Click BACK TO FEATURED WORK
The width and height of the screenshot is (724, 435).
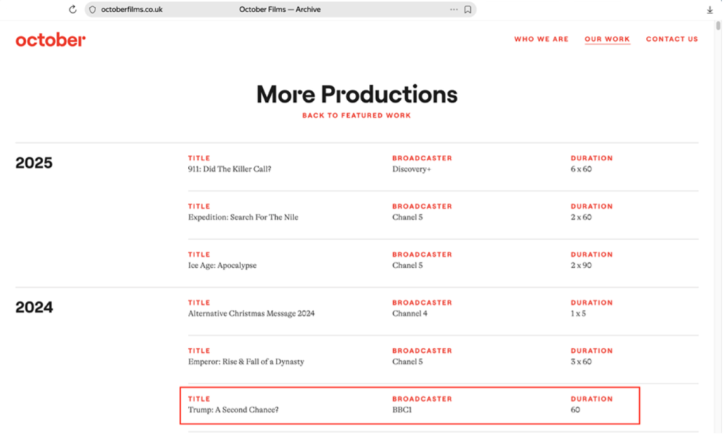click(356, 115)
